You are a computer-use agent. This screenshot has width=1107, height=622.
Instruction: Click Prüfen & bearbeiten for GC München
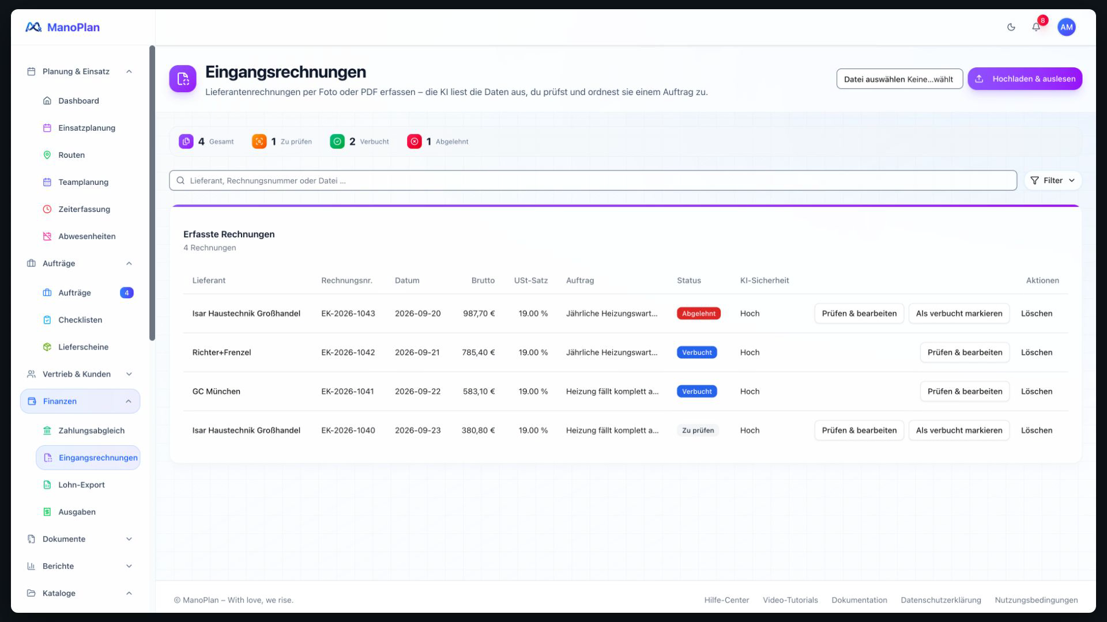[965, 391]
